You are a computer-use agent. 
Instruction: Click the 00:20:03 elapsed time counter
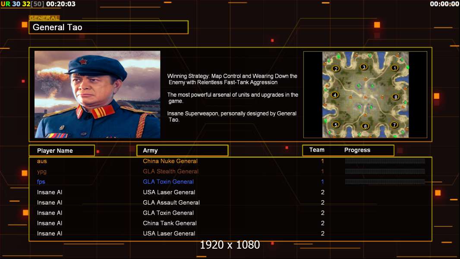61,4
